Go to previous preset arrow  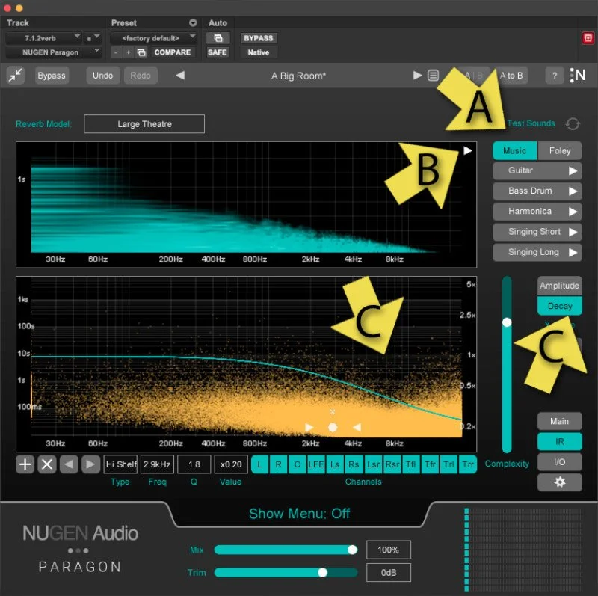pyautogui.click(x=180, y=76)
